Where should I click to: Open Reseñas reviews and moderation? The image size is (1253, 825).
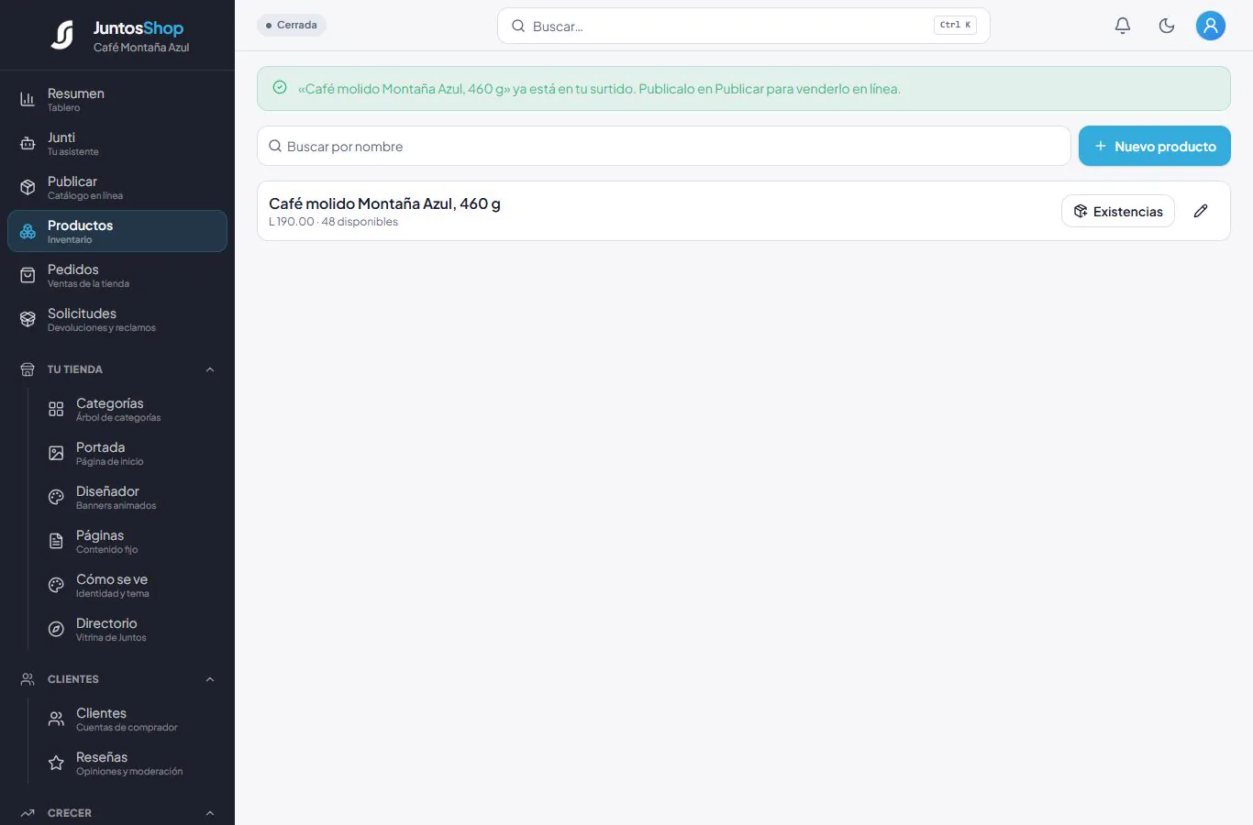(131, 763)
